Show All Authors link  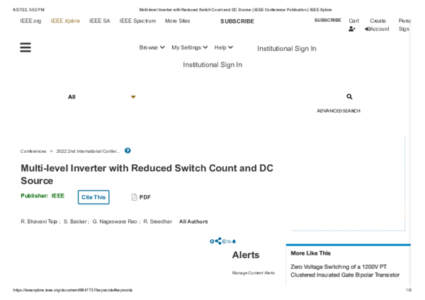193,221
